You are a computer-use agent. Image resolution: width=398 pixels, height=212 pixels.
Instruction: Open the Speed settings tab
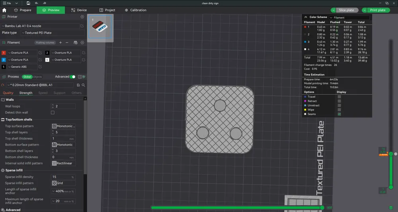pyautogui.click(x=43, y=93)
